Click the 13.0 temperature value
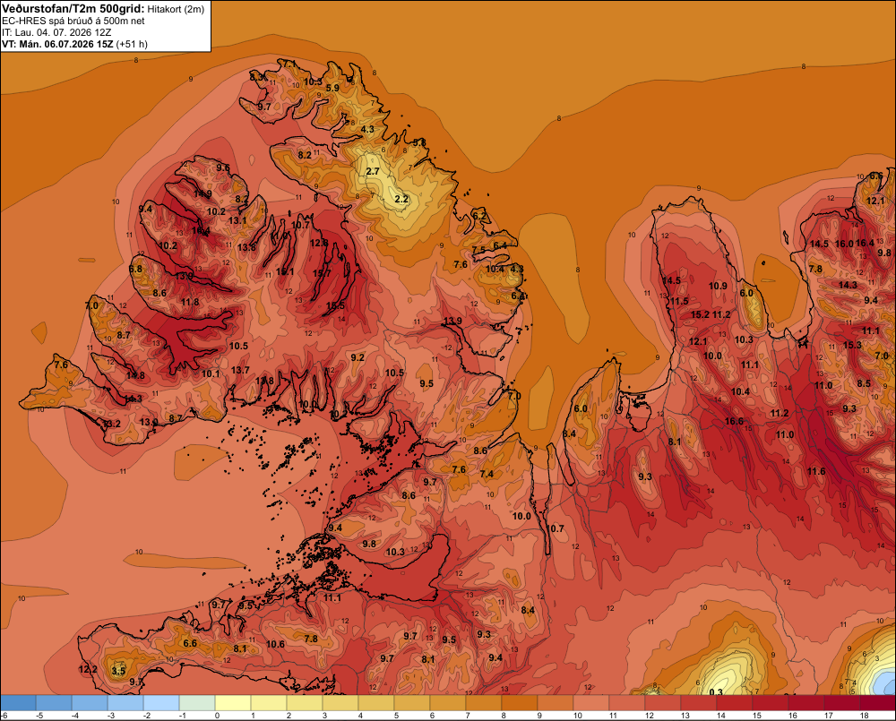This screenshot has height=721, width=896. coord(148,422)
